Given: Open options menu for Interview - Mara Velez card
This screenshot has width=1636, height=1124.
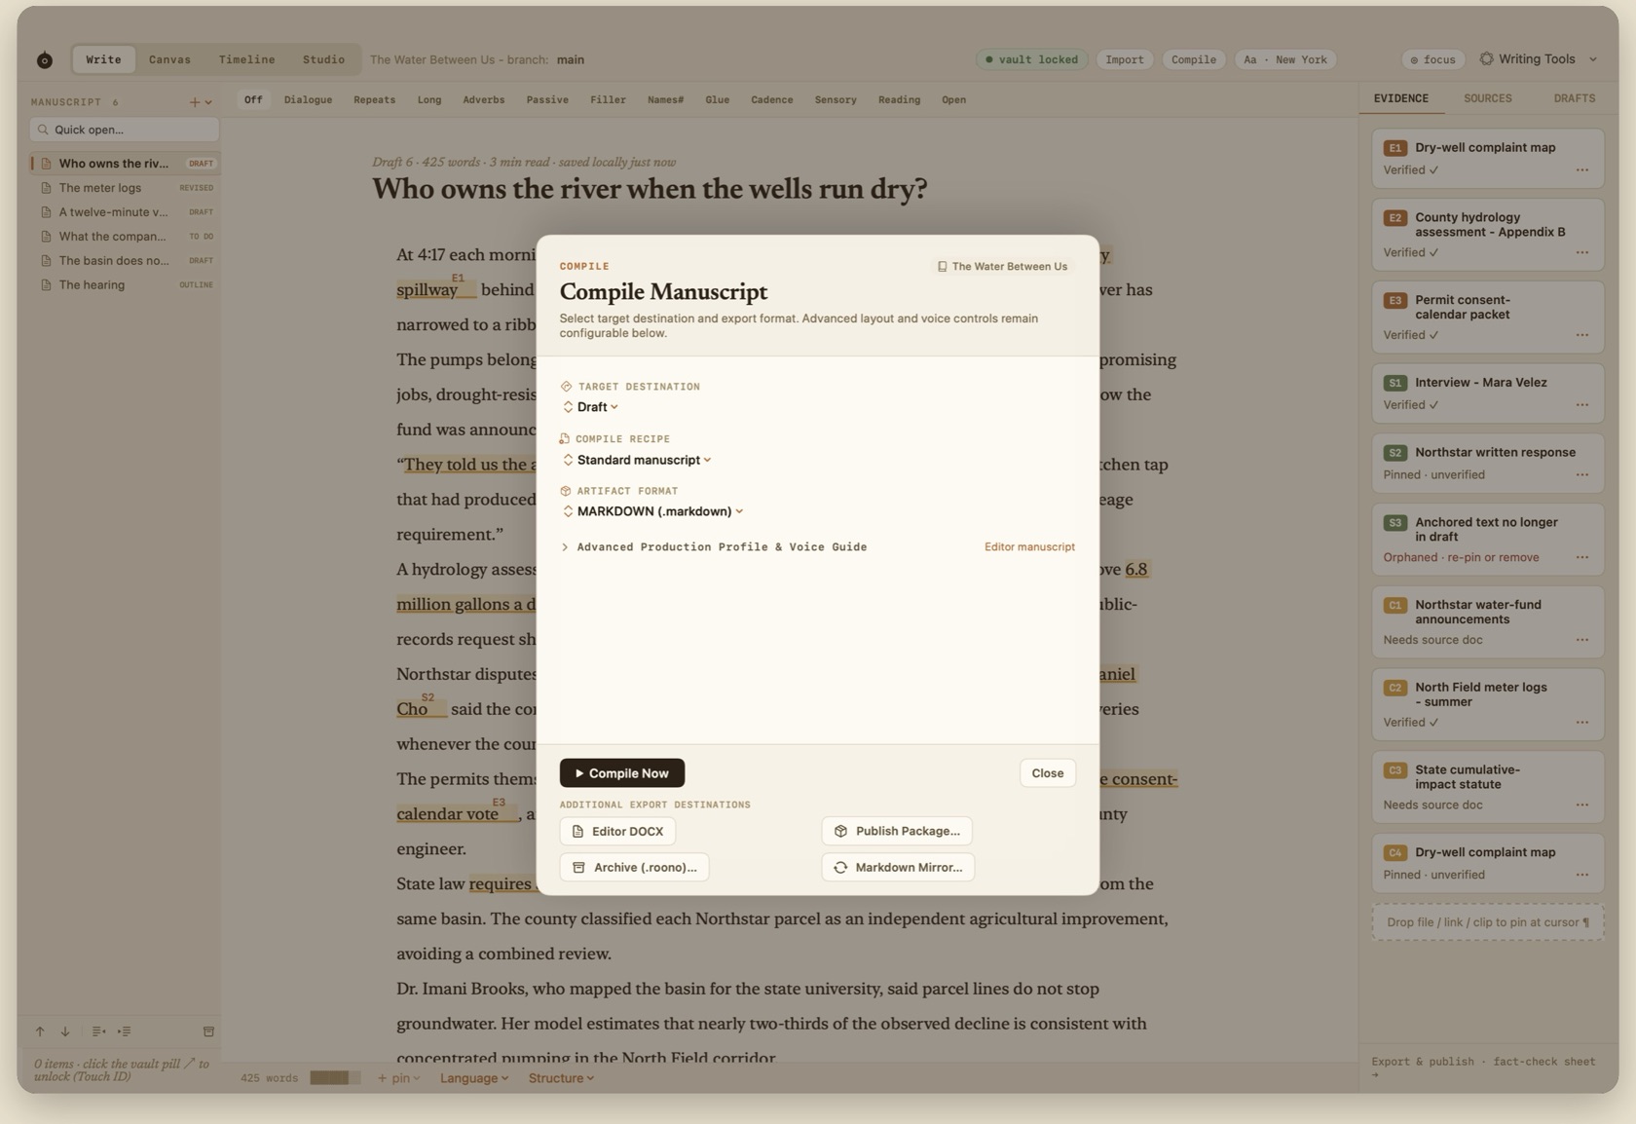Looking at the screenshot, I should pos(1582,405).
